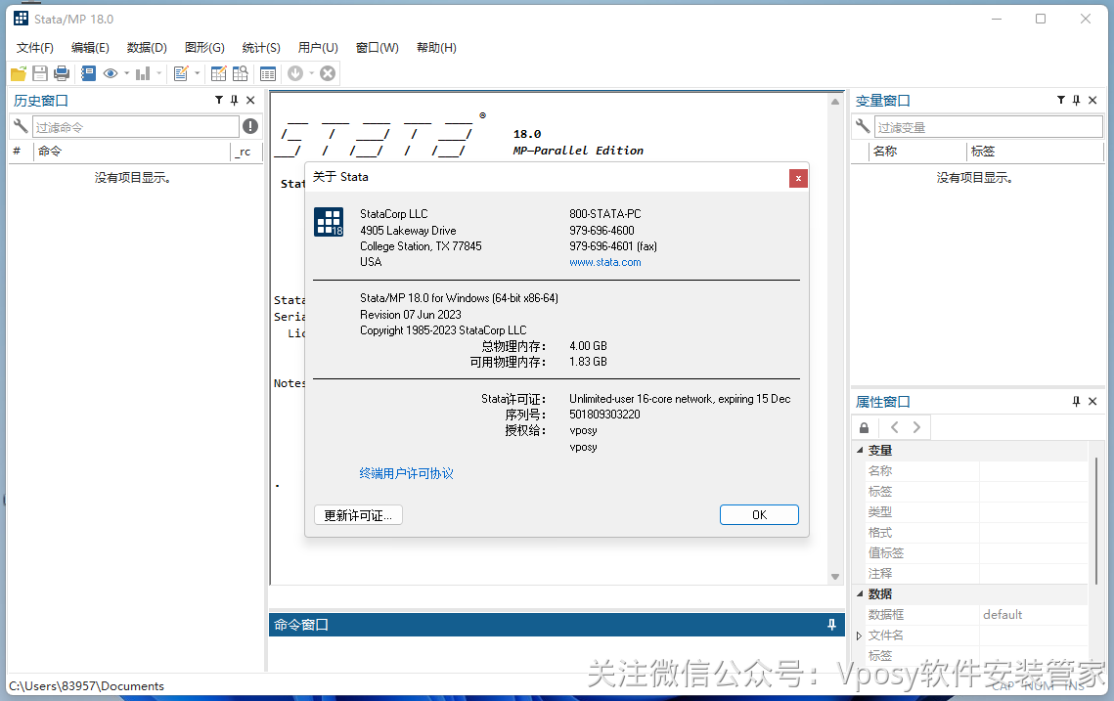This screenshot has height=701, width=1114.
Task: Open the 数据(D) menu
Action: 147,48
